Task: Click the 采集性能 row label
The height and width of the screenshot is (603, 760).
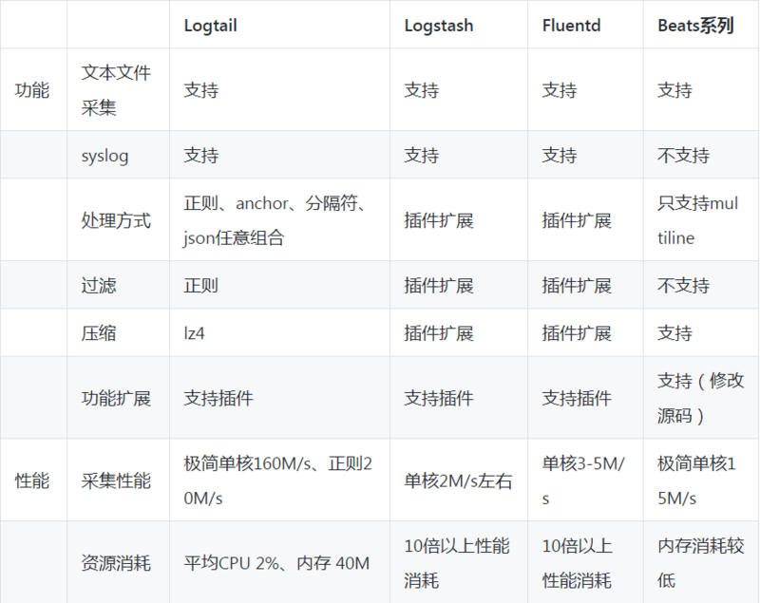Action: click(116, 481)
